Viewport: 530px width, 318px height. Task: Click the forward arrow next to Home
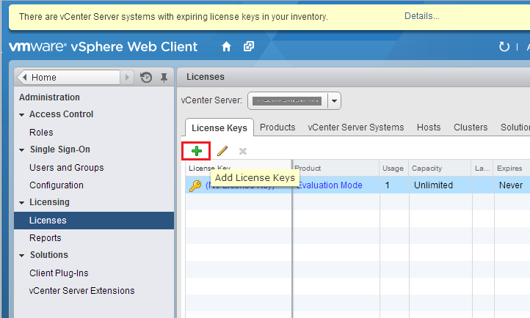point(127,77)
